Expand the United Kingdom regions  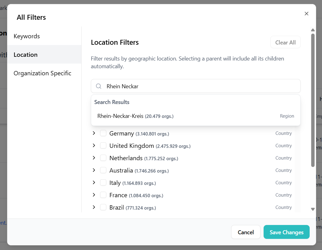(x=94, y=146)
